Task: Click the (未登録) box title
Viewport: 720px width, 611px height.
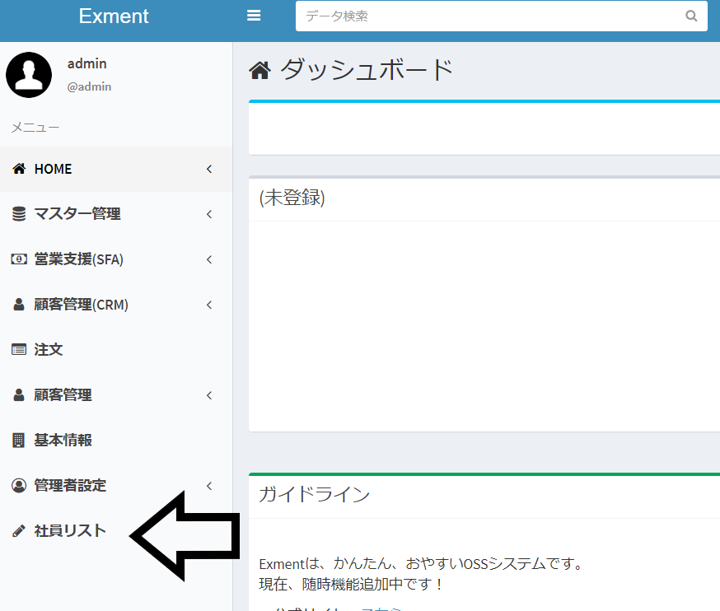Action: coord(292,198)
